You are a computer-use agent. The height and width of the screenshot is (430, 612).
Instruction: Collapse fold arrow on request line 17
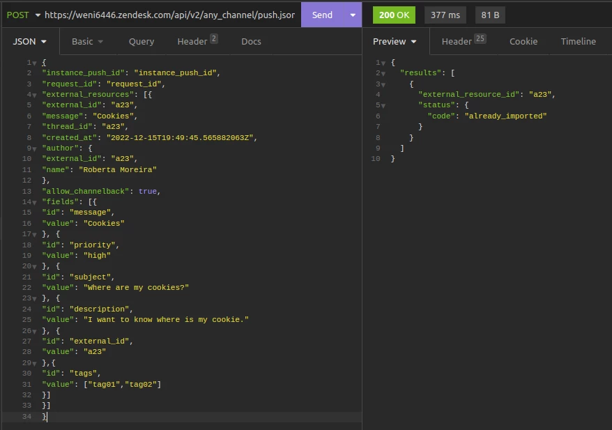click(x=35, y=234)
